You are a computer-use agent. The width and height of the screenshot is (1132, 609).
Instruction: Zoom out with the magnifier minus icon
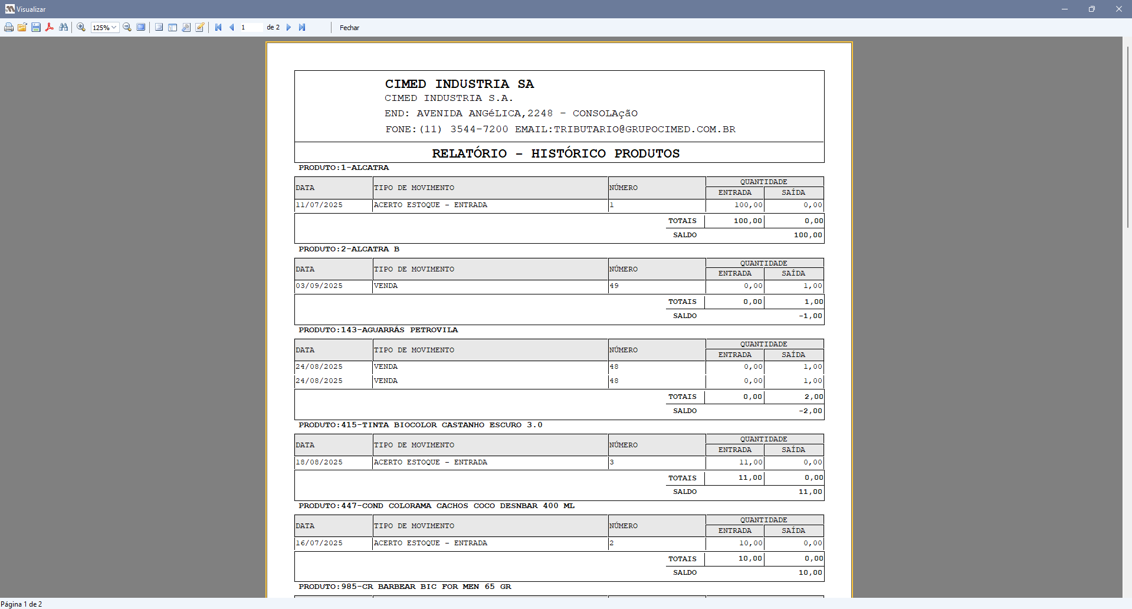(x=127, y=28)
